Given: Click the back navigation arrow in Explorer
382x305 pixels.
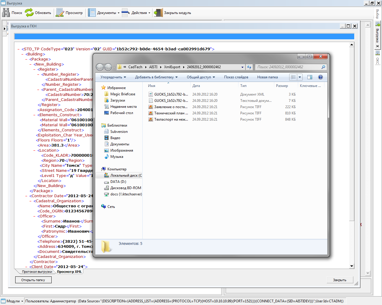Looking at the screenshot, I should click(x=100, y=67).
